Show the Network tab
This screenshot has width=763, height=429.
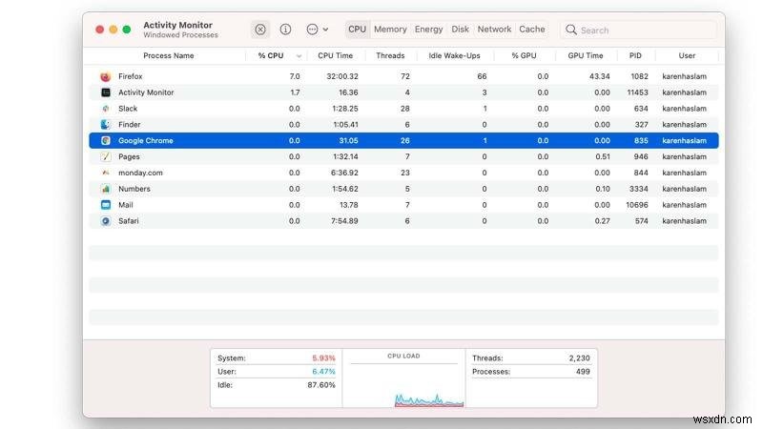[494, 30]
